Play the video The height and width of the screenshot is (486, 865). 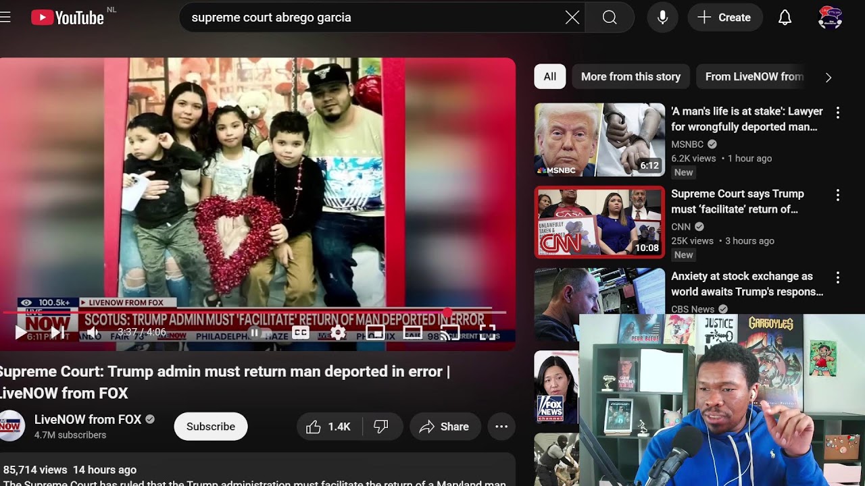tap(21, 332)
